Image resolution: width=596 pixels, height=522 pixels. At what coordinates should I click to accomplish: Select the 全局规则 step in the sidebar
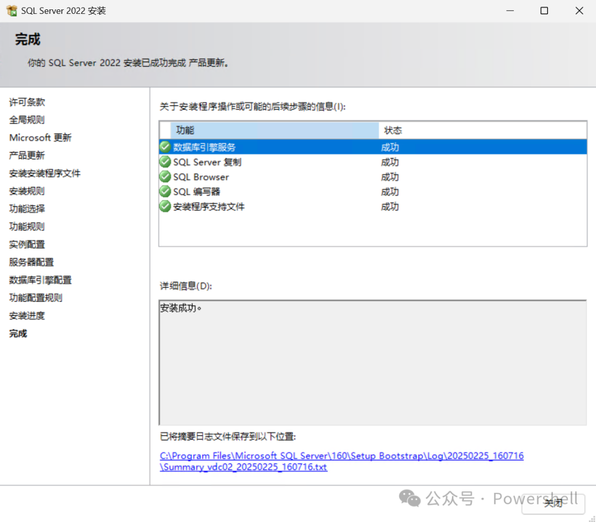point(27,120)
